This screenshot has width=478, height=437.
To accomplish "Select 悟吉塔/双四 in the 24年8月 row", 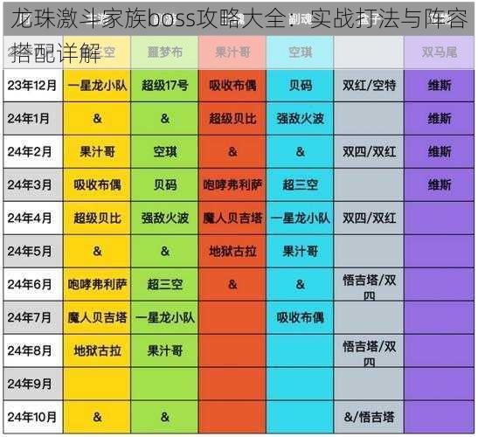I will click(x=369, y=353).
